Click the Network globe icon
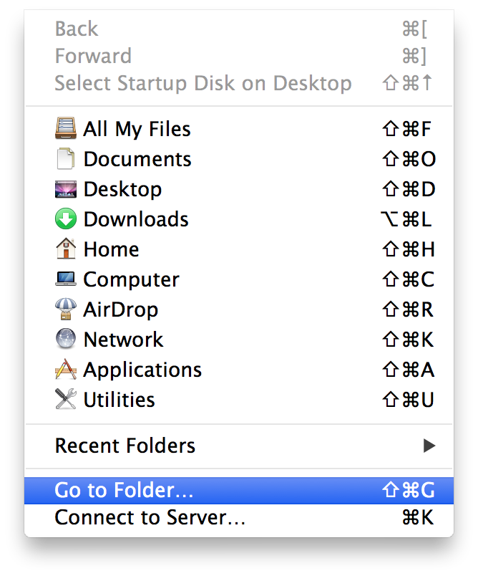This screenshot has width=478, height=576. (x=65, y=340)
